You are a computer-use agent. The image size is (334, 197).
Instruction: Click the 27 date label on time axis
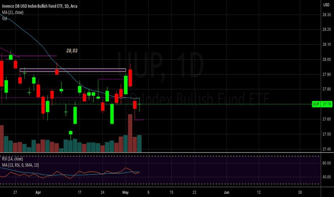coord(15,192)
